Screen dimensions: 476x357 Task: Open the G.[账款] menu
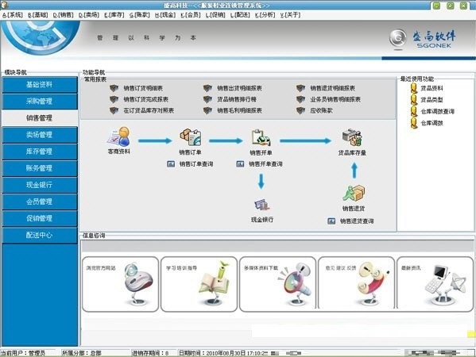(x=140, y=15)
